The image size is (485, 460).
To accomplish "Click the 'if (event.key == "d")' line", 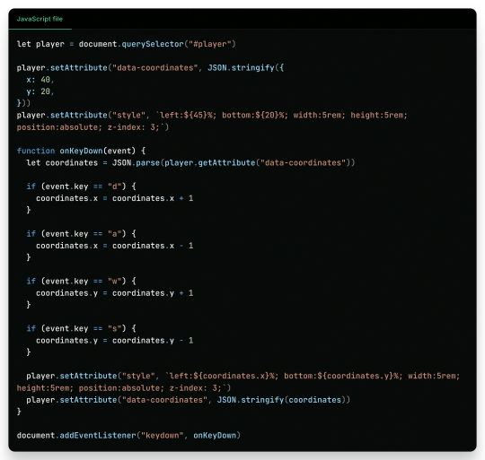I will coord(81,187).
